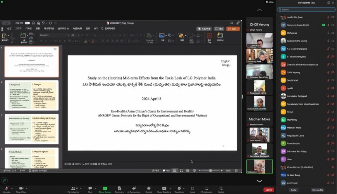Toggle camera with Stop Video button
The image size is (337, 194).
[x=21, y=189]
